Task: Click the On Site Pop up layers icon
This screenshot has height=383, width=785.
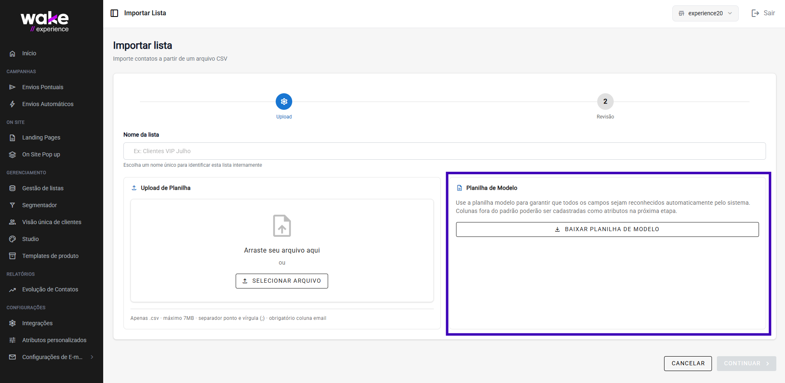Action: pyautogui.click(x=12, y=154)
